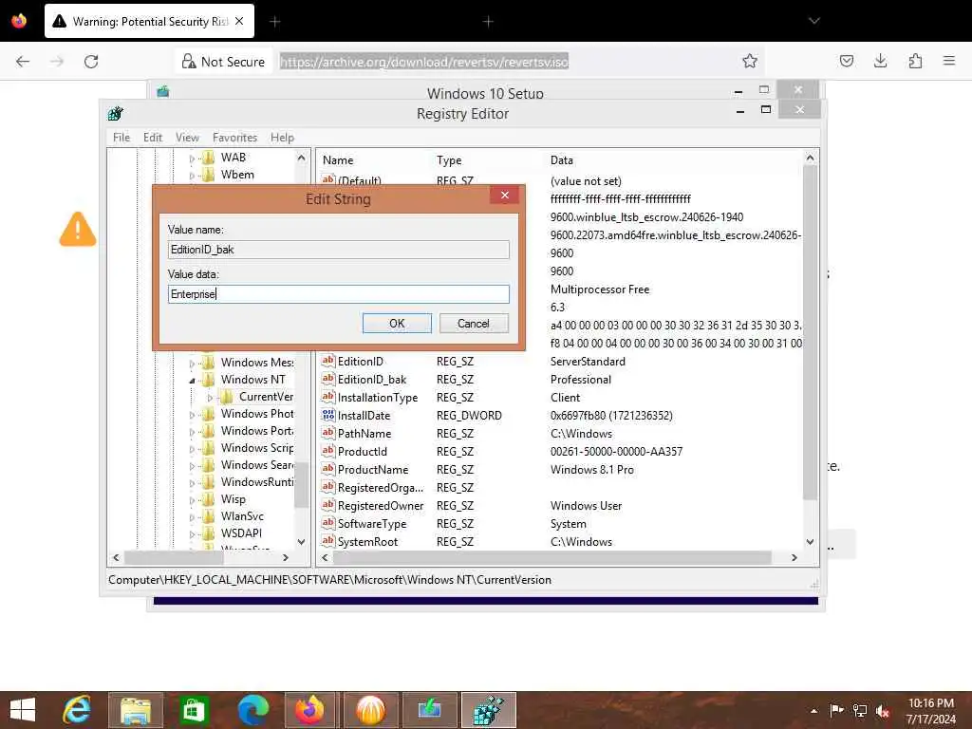Expand the WlanSvc registry key
The height and width of the screenshot is (729, 972).
pyautogui.click(x=192, y=517)
